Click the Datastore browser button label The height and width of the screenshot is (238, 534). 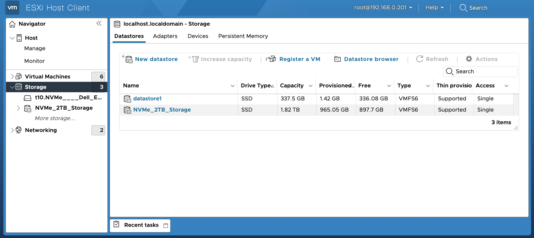tap(371, 59)
